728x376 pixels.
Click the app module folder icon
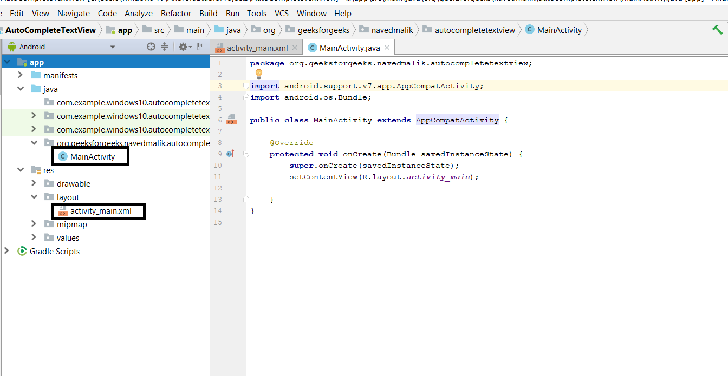22,62
